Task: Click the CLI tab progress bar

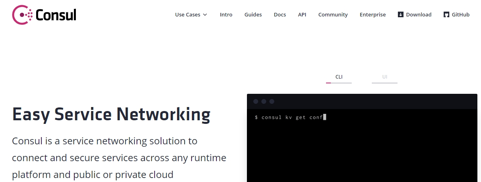Action: click(x=338, y=83)
